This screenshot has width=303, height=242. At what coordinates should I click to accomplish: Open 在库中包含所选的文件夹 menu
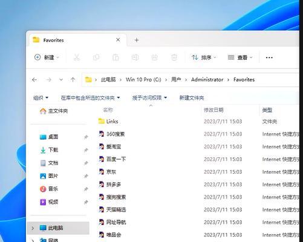click(x=90, y=98)
